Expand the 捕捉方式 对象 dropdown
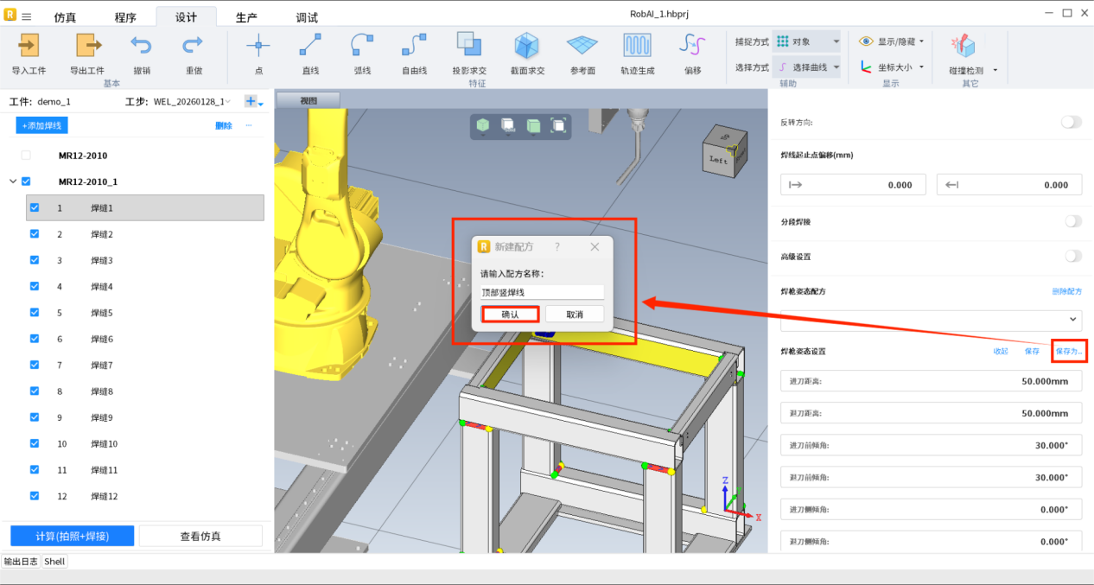The width and height of the screenshot is (1094, 585). coord(807,41)
